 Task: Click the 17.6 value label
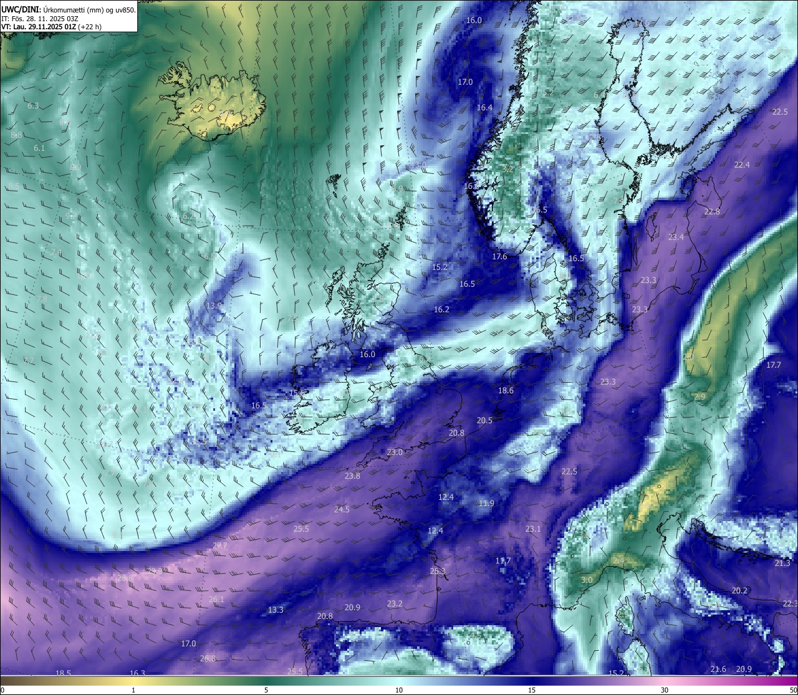click(x=499, y=257)
